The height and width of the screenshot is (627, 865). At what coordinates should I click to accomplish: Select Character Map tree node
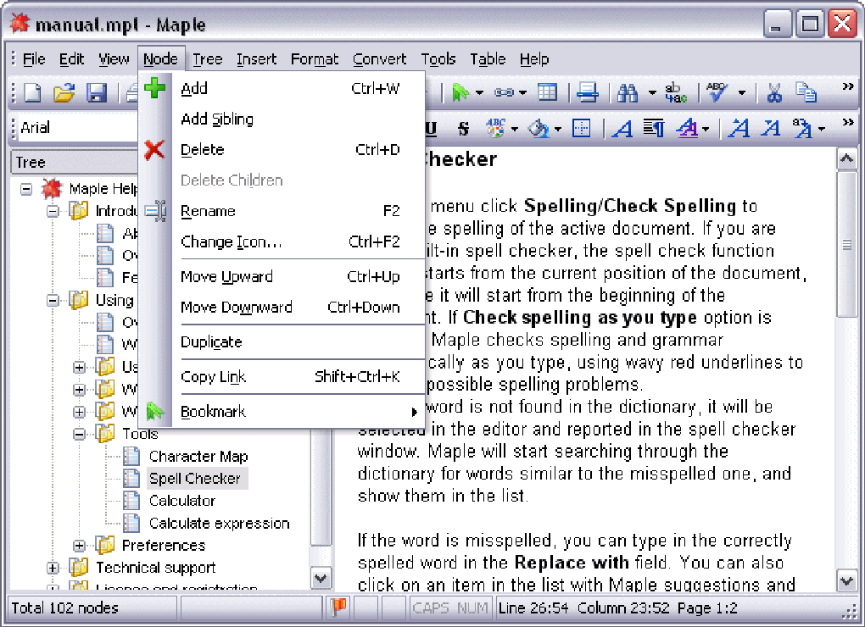198,456
